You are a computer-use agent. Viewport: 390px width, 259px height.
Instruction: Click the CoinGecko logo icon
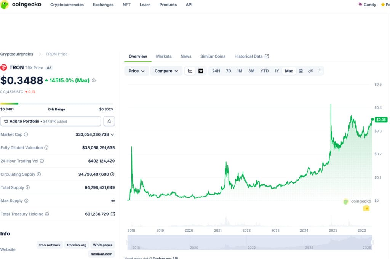(5, 5)
